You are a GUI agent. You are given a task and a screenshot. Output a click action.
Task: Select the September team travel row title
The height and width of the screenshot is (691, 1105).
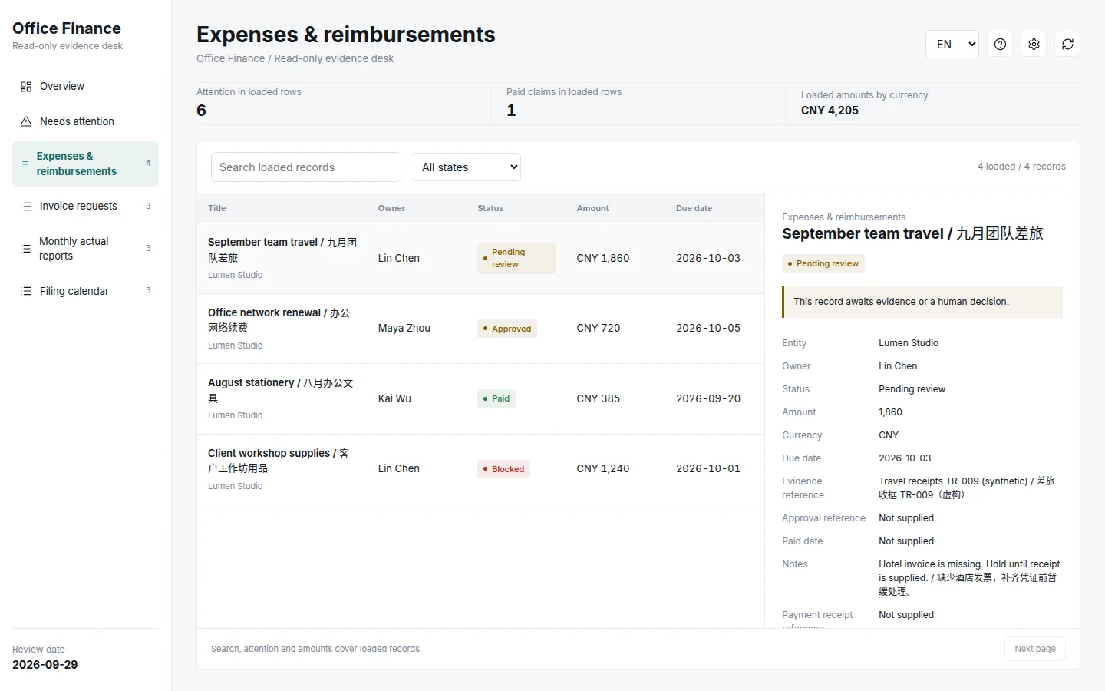click(282, 250)
